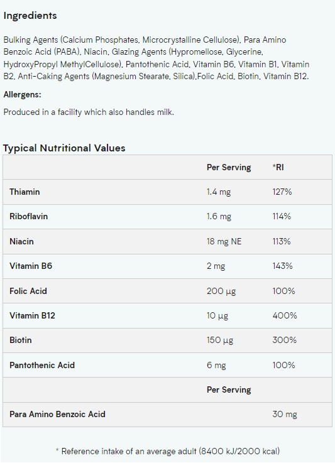Click Vitamin B12 400% RI value
This screenshot has height=463, width=335.
(285, 315)
